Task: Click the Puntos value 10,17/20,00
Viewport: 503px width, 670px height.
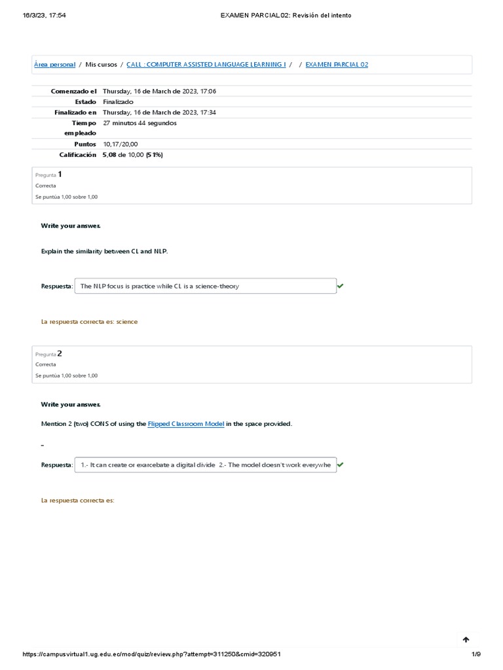Action: (121, 144)
